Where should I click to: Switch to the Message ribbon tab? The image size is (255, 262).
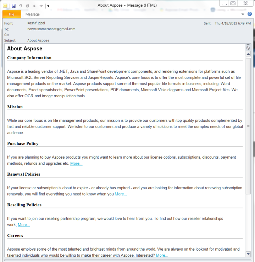coord(33,14)
